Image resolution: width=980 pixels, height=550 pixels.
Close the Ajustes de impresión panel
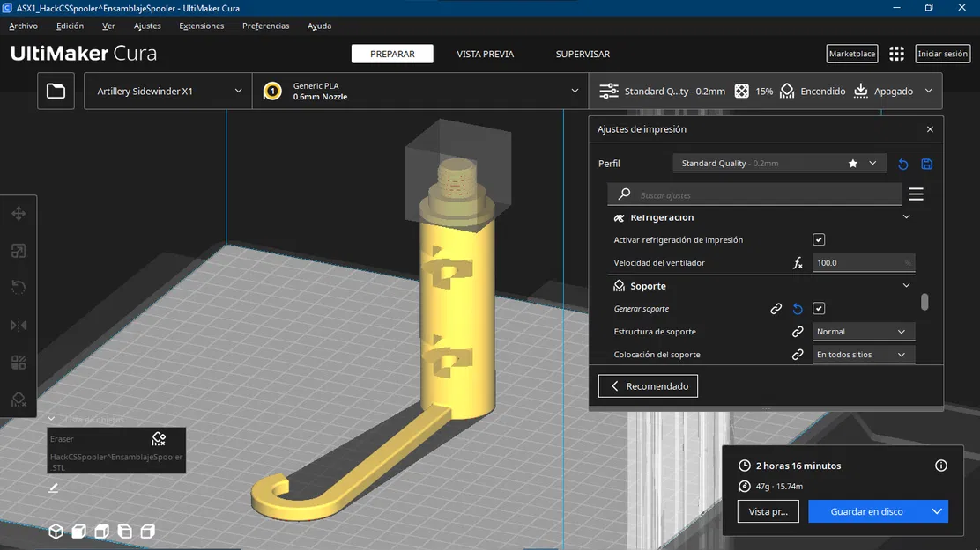pos(930,129)
